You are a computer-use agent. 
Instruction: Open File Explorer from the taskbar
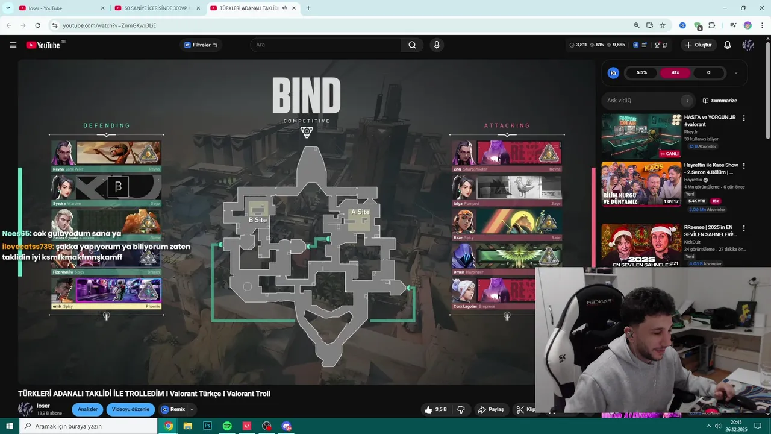click(x=188, y=426)
